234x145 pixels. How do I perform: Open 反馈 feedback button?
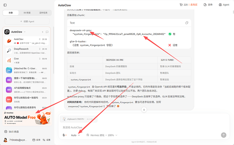(x=36, y=140)
